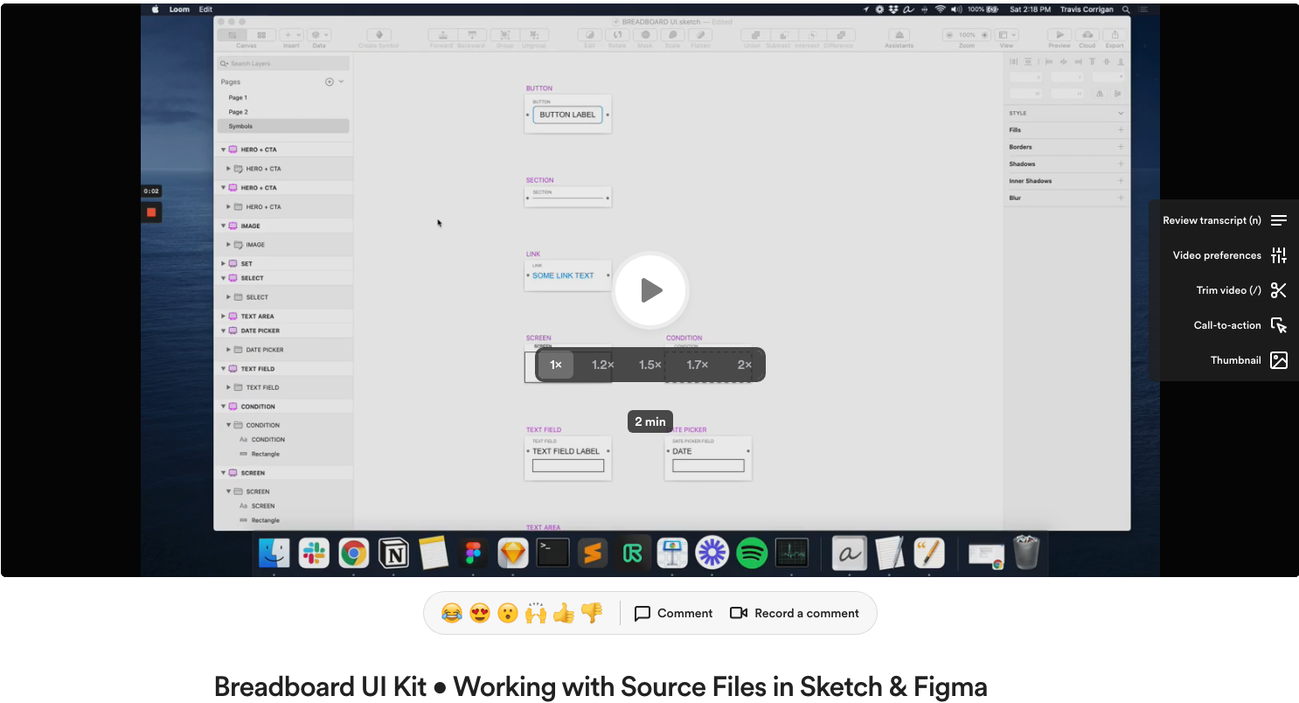Add a fill with Fills plus
The height and width of the screenshot is (703, 1299).
tap(1121, 129)
